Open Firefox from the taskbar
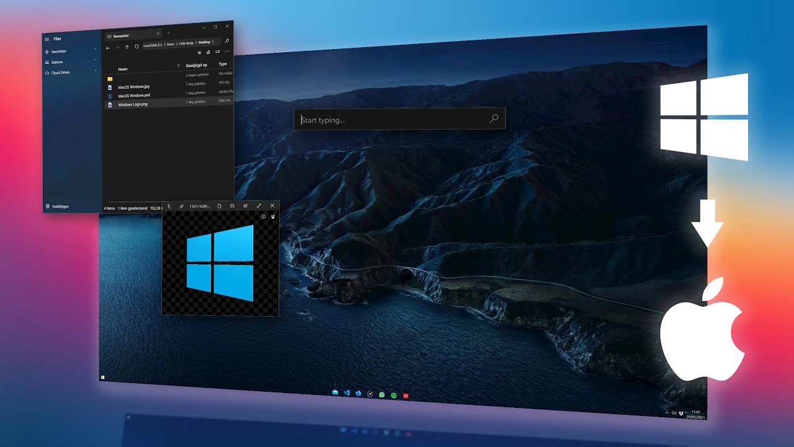 (359, 394)
